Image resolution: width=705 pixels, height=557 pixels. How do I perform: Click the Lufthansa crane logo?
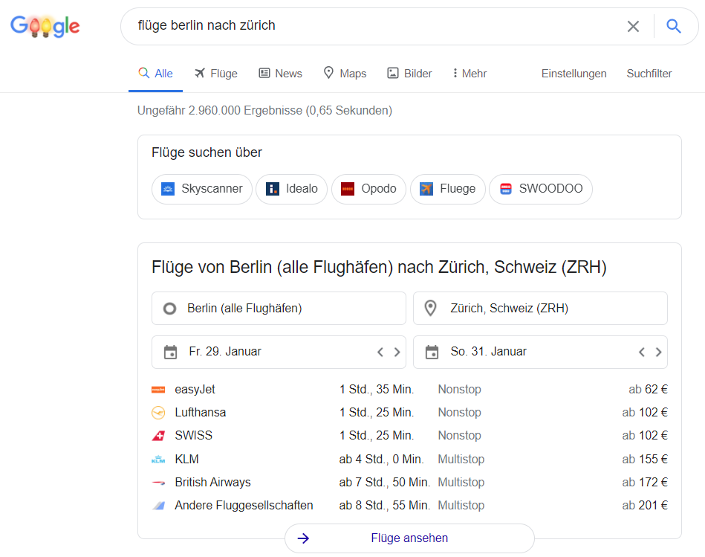coord(158,413)
